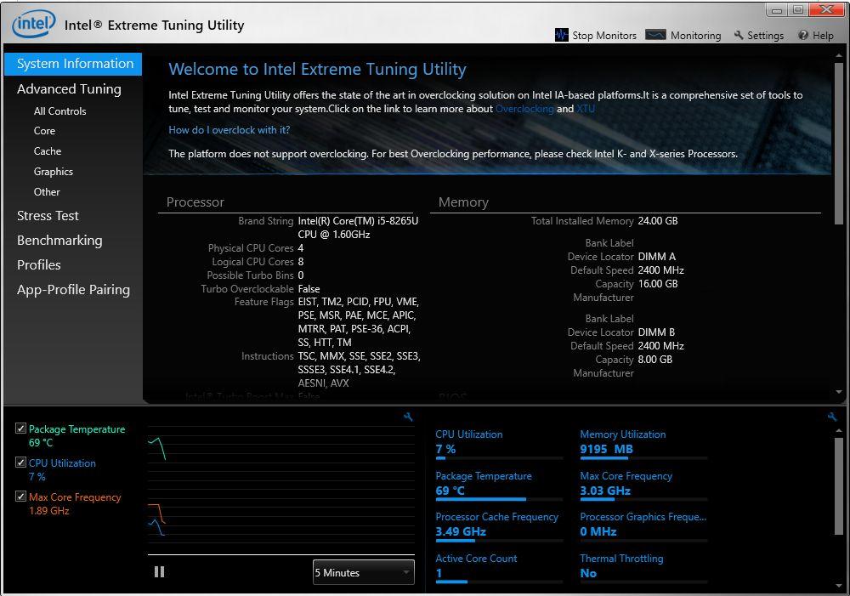Screen dimensions: 850x596
Task: Follow the Overclocking hyperlink
Action: (524, 109)
